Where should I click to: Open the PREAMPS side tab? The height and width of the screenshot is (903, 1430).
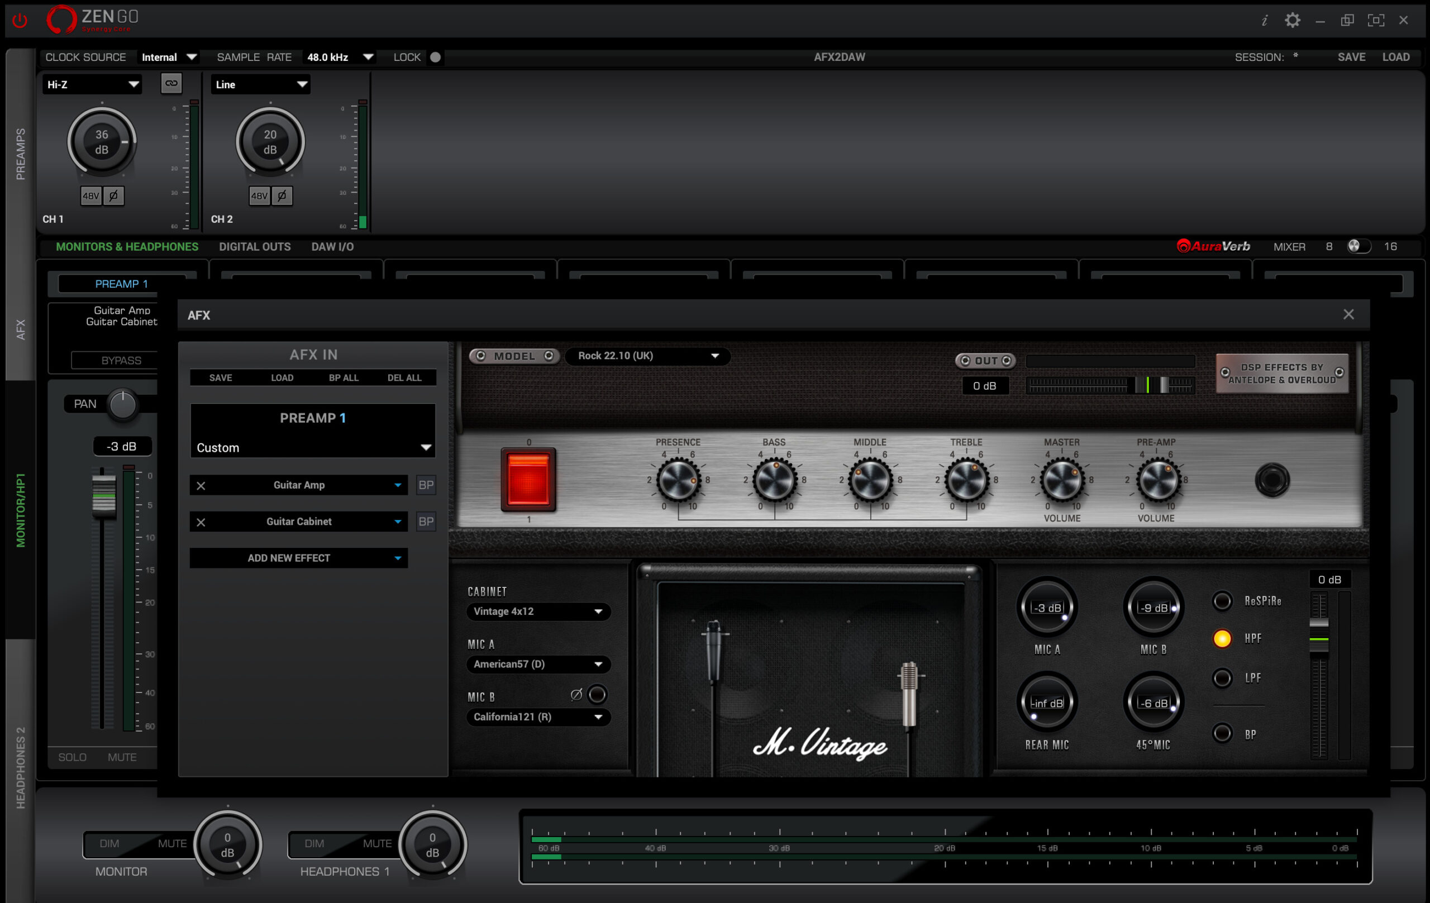(x=21, y=154)
